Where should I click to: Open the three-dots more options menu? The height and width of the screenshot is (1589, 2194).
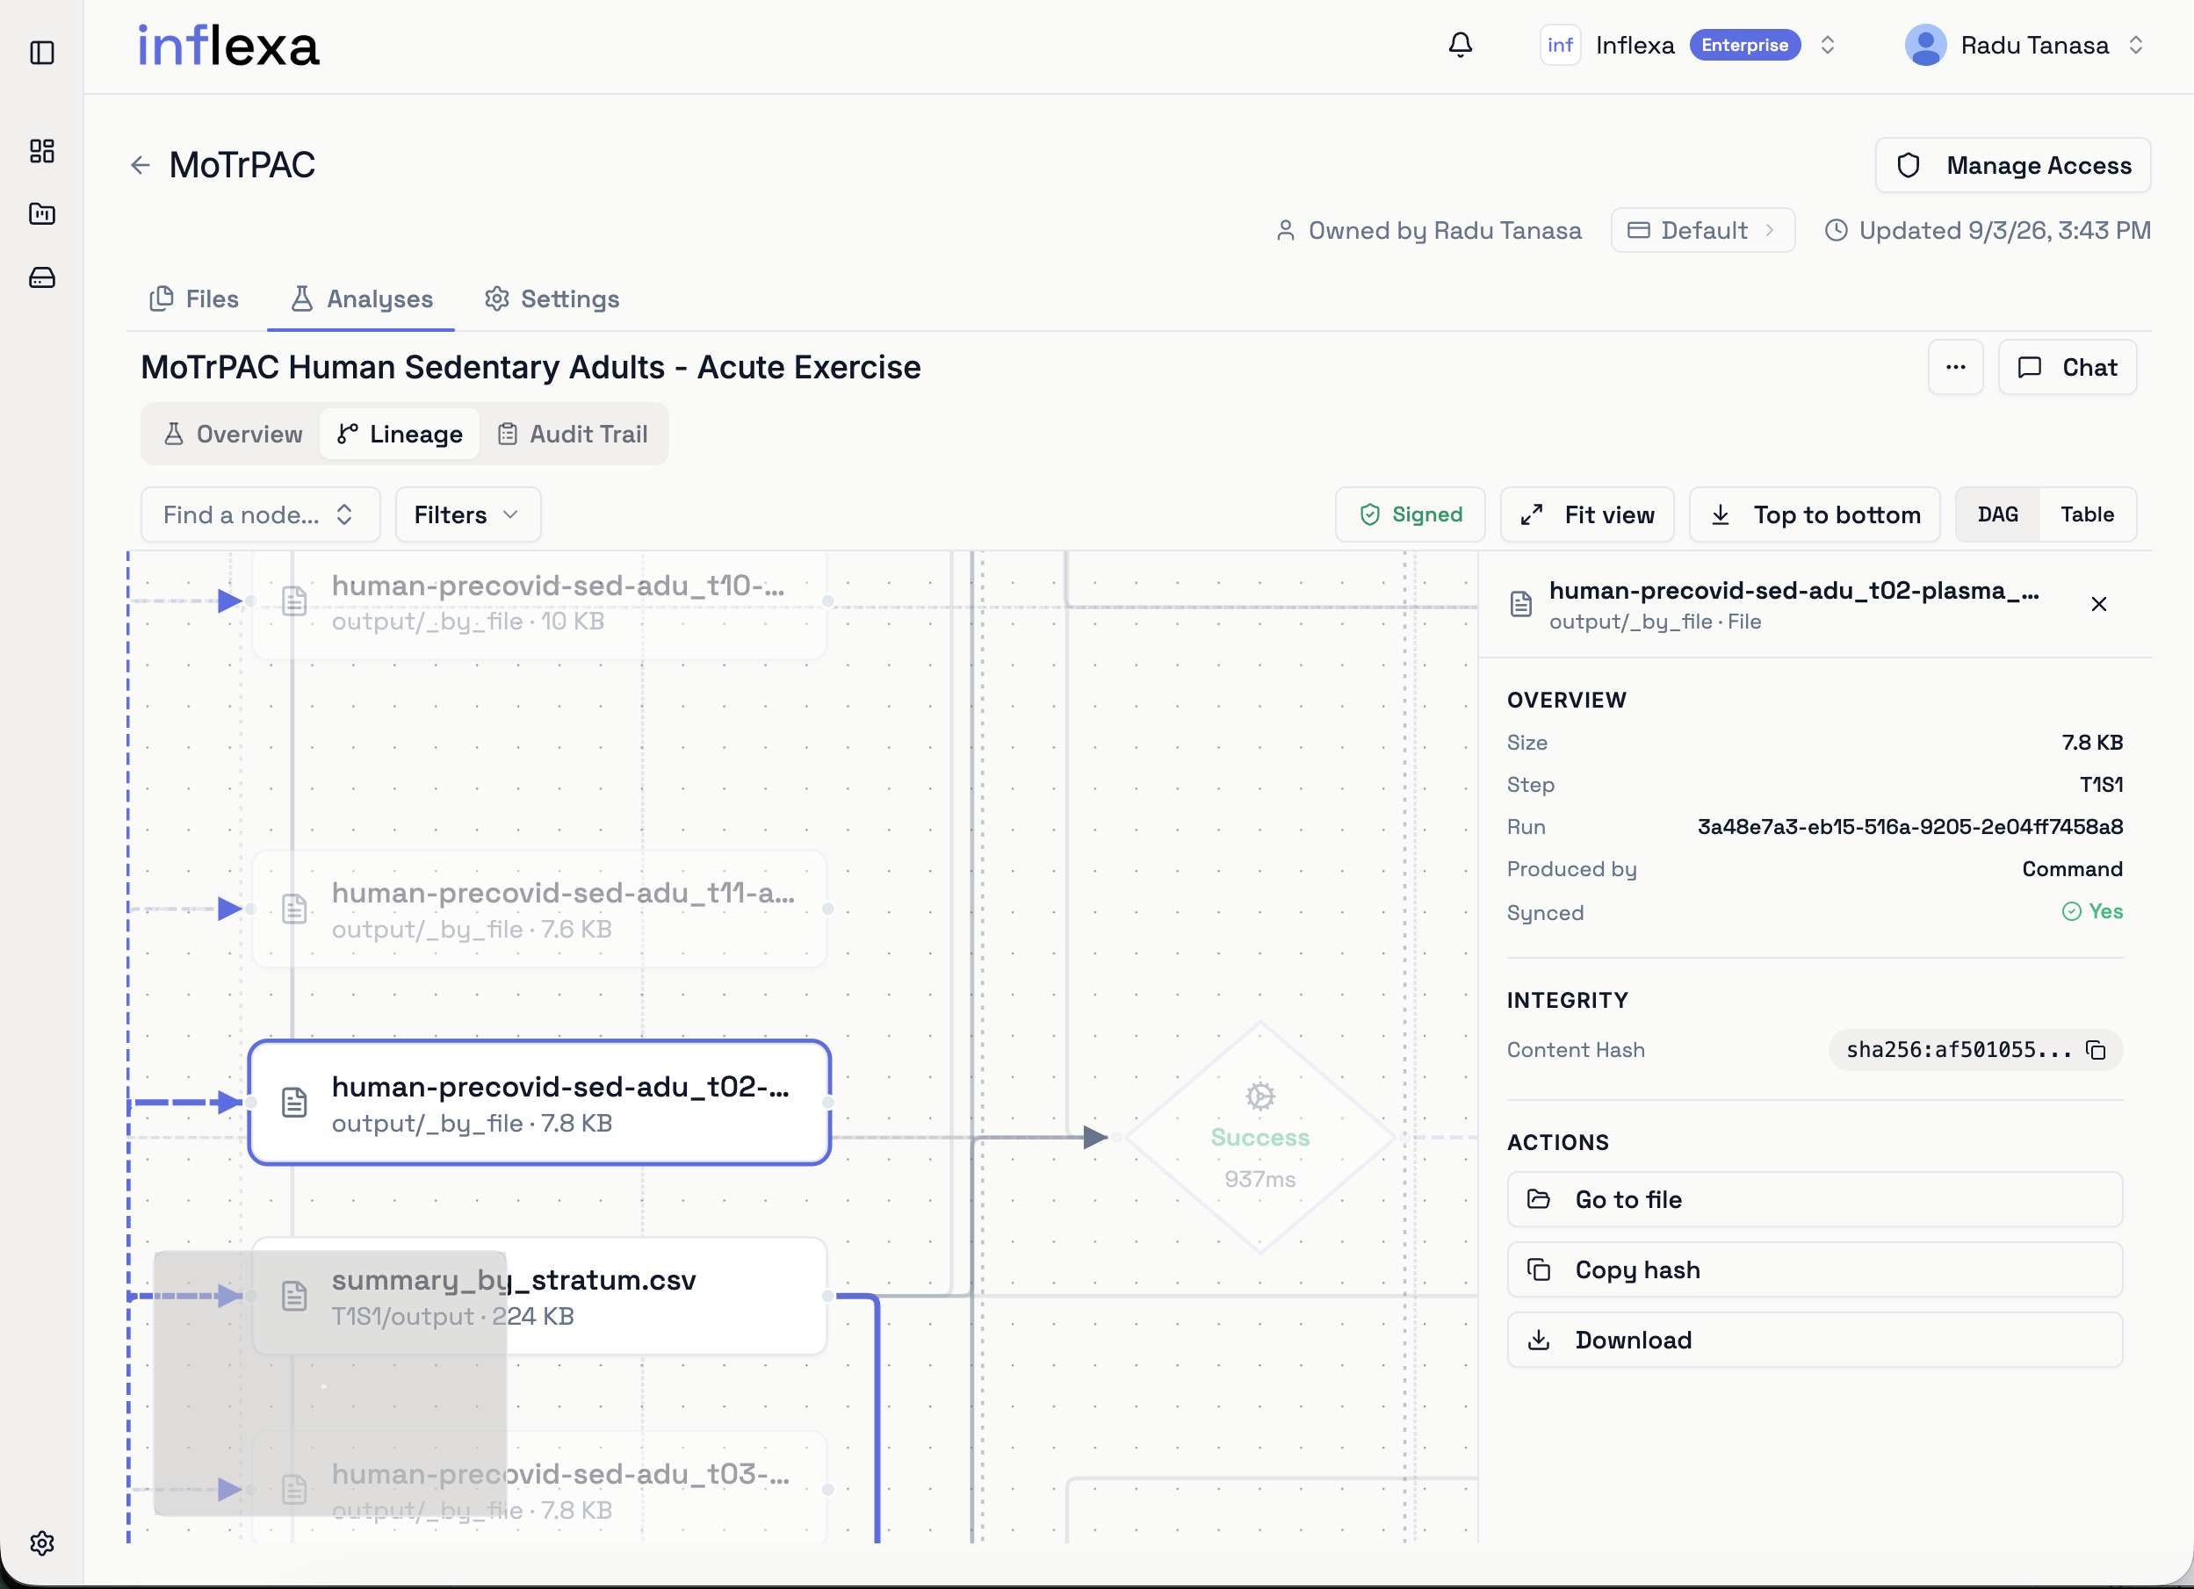click(1956, 368)
